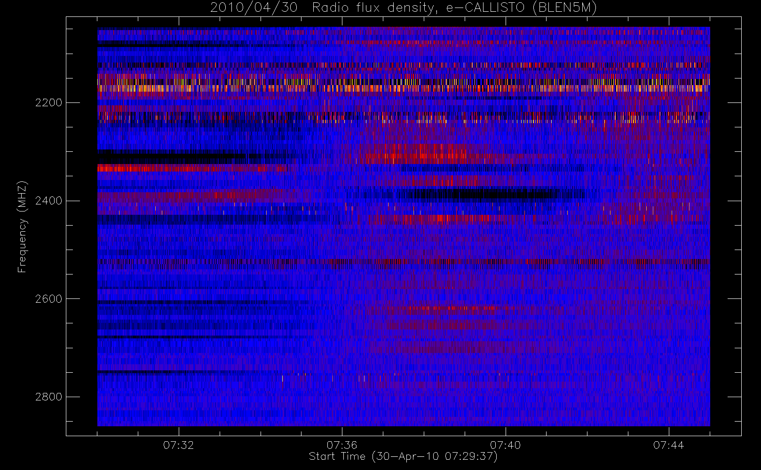
Task: Click the 'Start Time (30-Apr-10 07:29:37)' x-axis label
Action: (x=403, y=456)
